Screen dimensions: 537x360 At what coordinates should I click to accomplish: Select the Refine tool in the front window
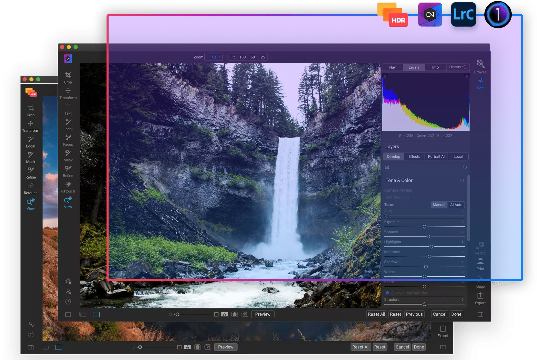[68, 172]
